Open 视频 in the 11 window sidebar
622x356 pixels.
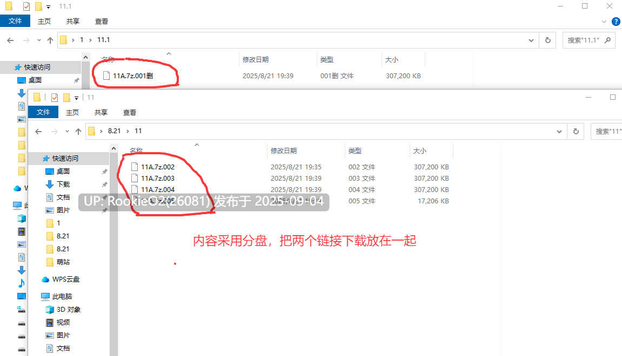coord(63,323)
